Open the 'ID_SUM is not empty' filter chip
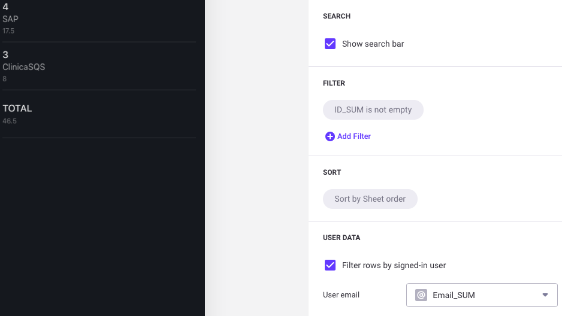The height and width of the screenshot is (316, 562). coord(373,110)
